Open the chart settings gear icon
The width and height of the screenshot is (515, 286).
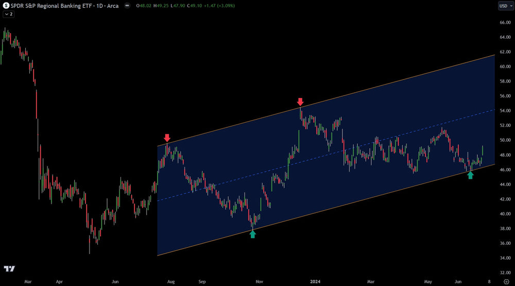(x=506, y=282)
